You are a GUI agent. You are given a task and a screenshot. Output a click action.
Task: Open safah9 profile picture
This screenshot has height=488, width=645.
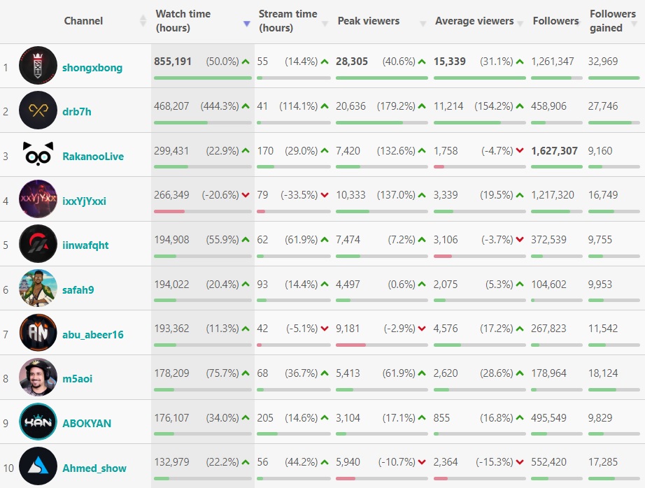[38, 288]
